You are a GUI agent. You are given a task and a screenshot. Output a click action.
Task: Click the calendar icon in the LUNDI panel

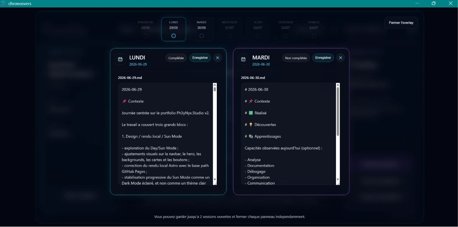120,59
